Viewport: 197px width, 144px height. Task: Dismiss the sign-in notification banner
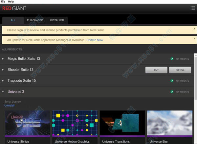click(x=194, y=29)
